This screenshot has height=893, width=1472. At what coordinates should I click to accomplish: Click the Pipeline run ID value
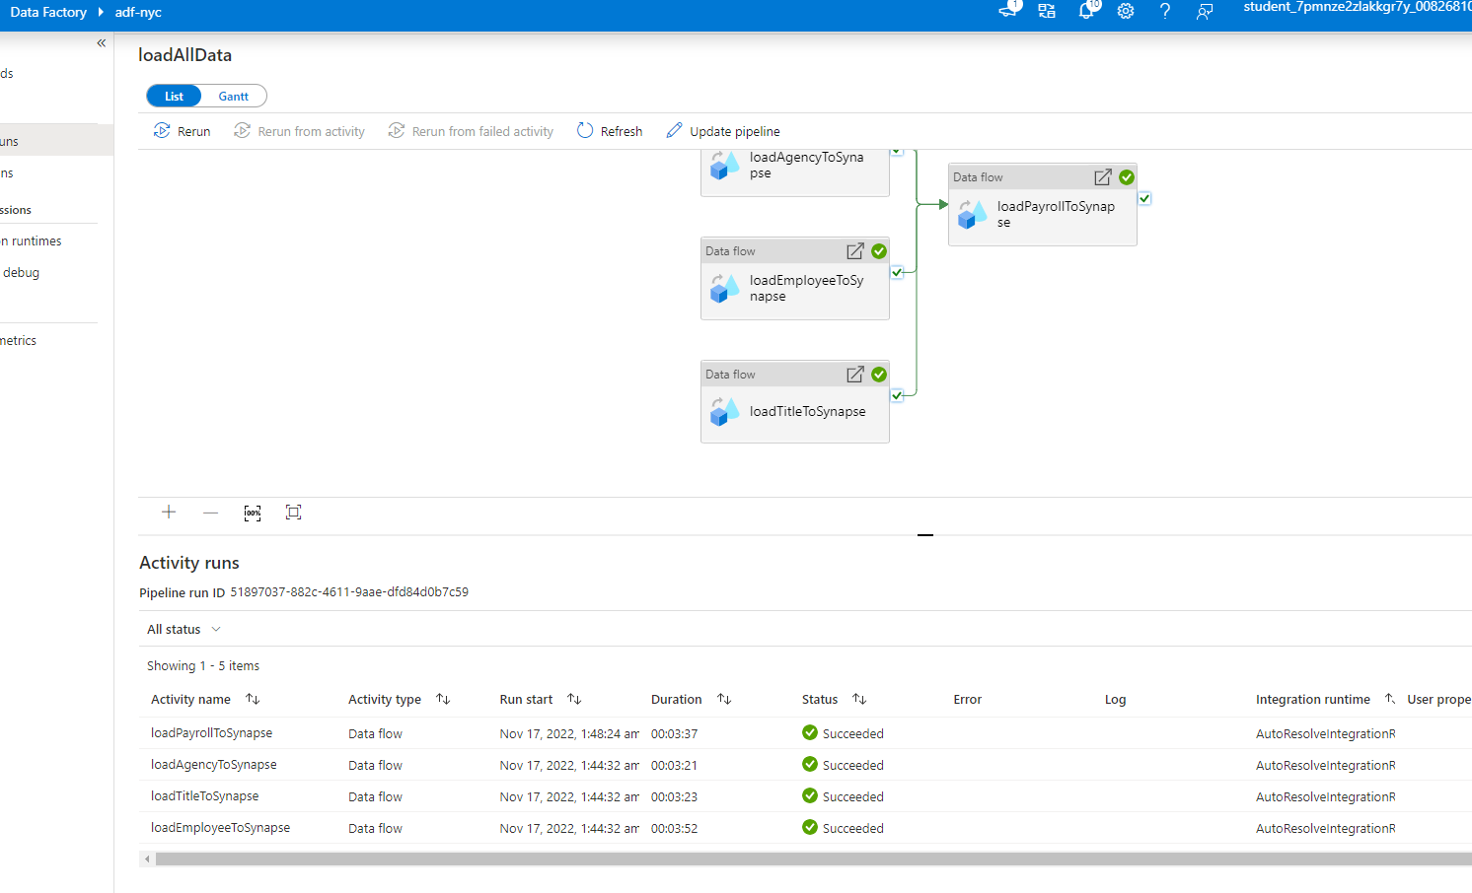click(349, 592)
